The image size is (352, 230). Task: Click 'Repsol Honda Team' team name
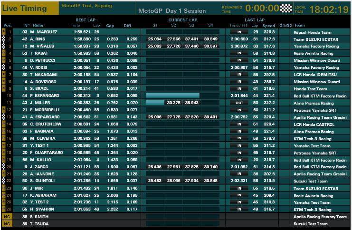[313, 32]
